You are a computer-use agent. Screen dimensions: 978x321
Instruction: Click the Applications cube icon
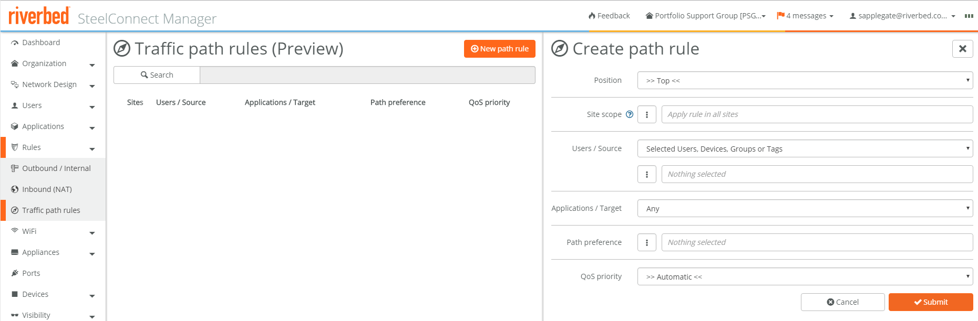[x=15, y=126]
